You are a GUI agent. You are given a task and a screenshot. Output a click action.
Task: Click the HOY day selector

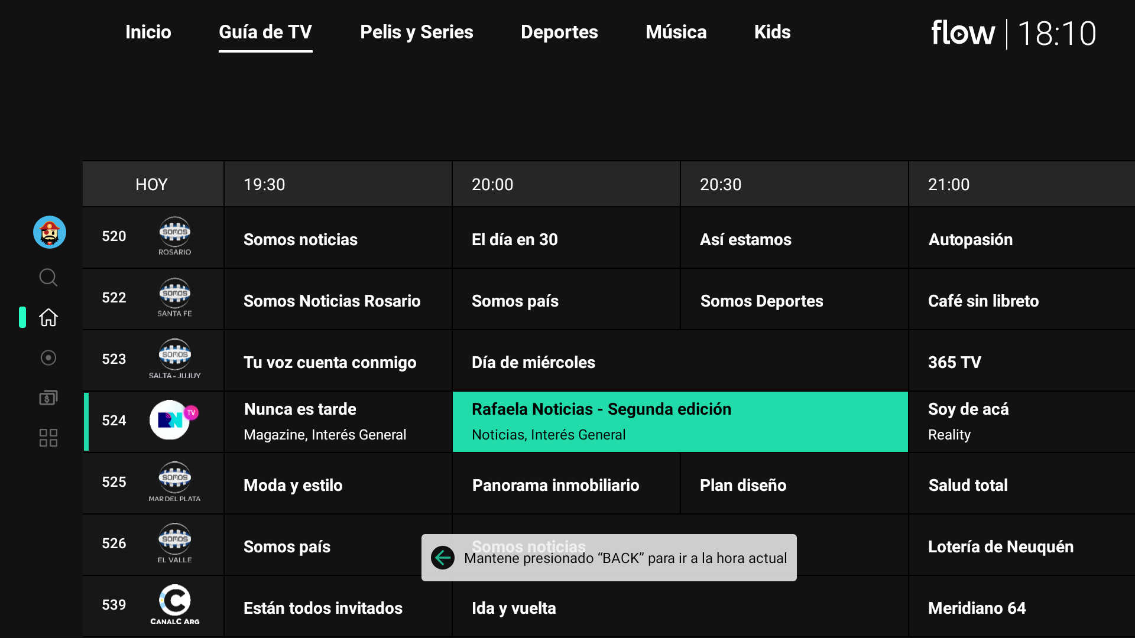coord(152,184)
